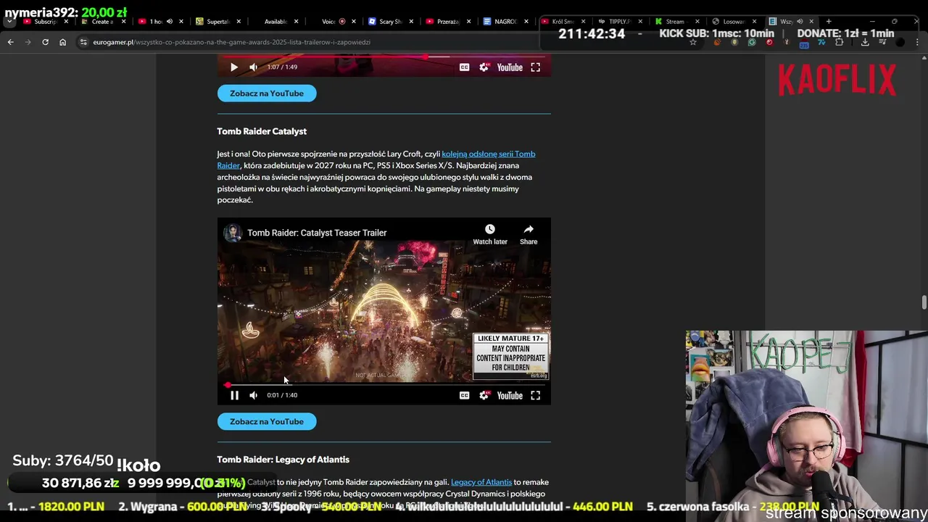Pause the Tomb Raider Catalyst trailer
Screen dimensions: 928x522
234,395
